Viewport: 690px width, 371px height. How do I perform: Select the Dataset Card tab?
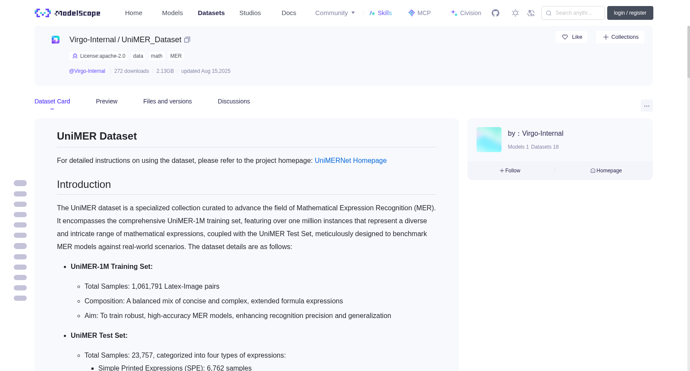52,101
